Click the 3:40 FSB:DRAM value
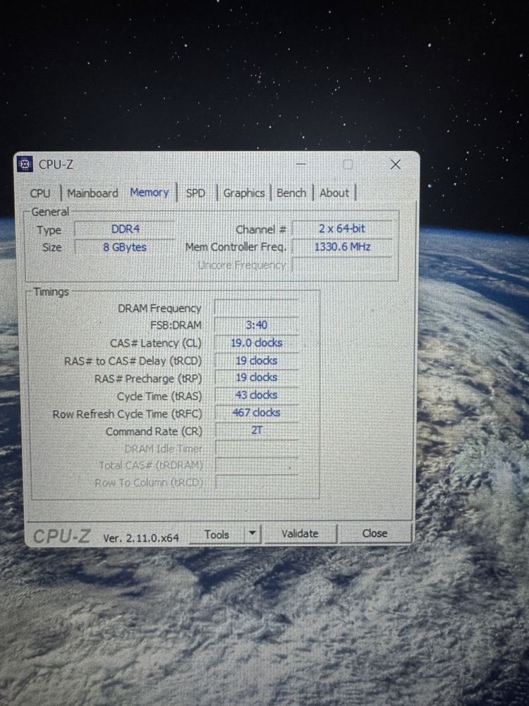 (x=257, y=325)
